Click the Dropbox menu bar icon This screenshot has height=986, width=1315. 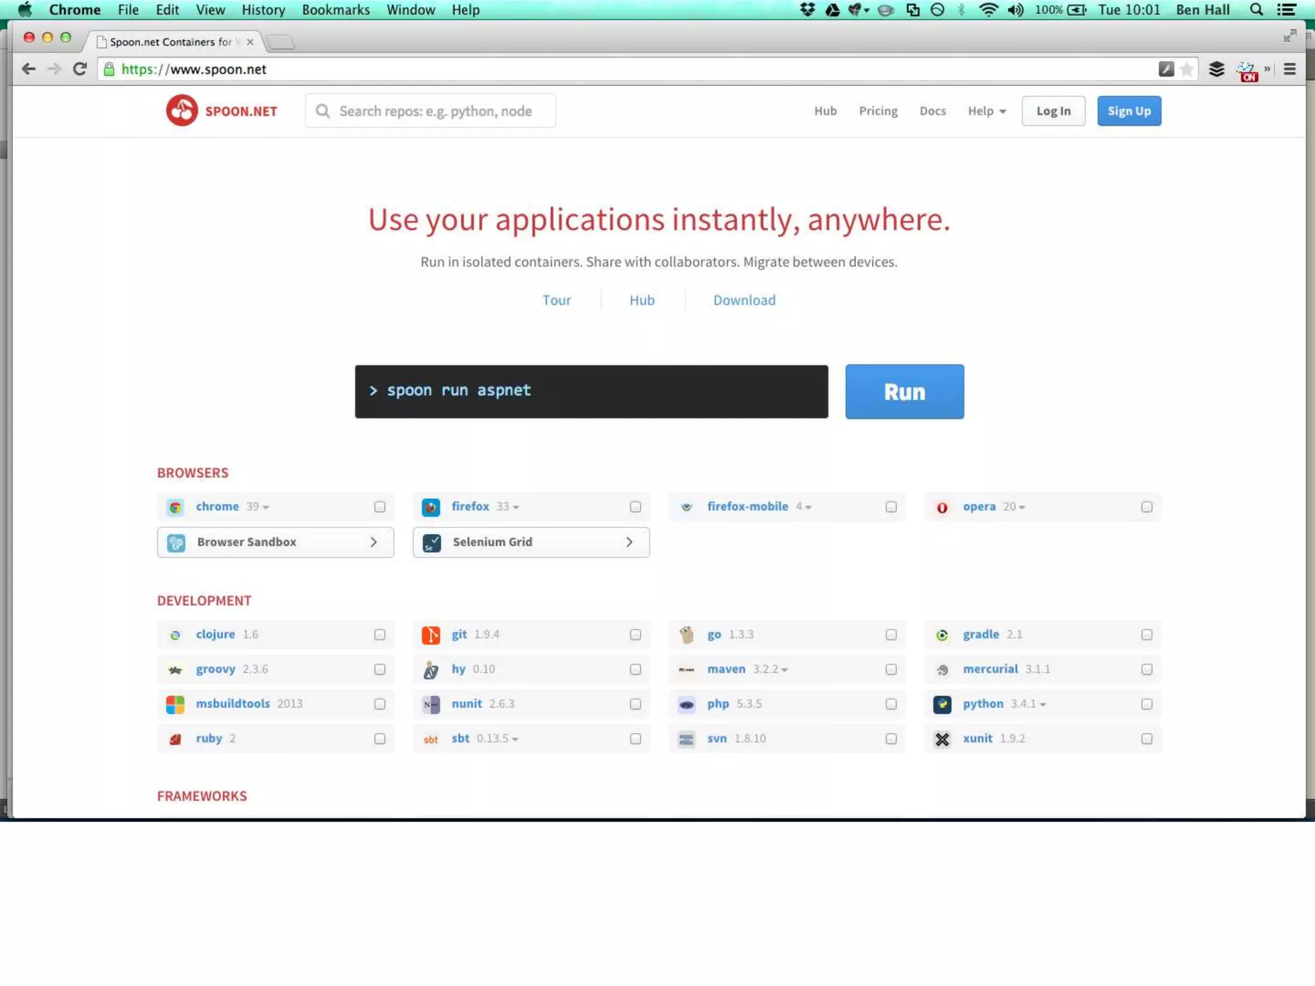click(x=807, y=10)
